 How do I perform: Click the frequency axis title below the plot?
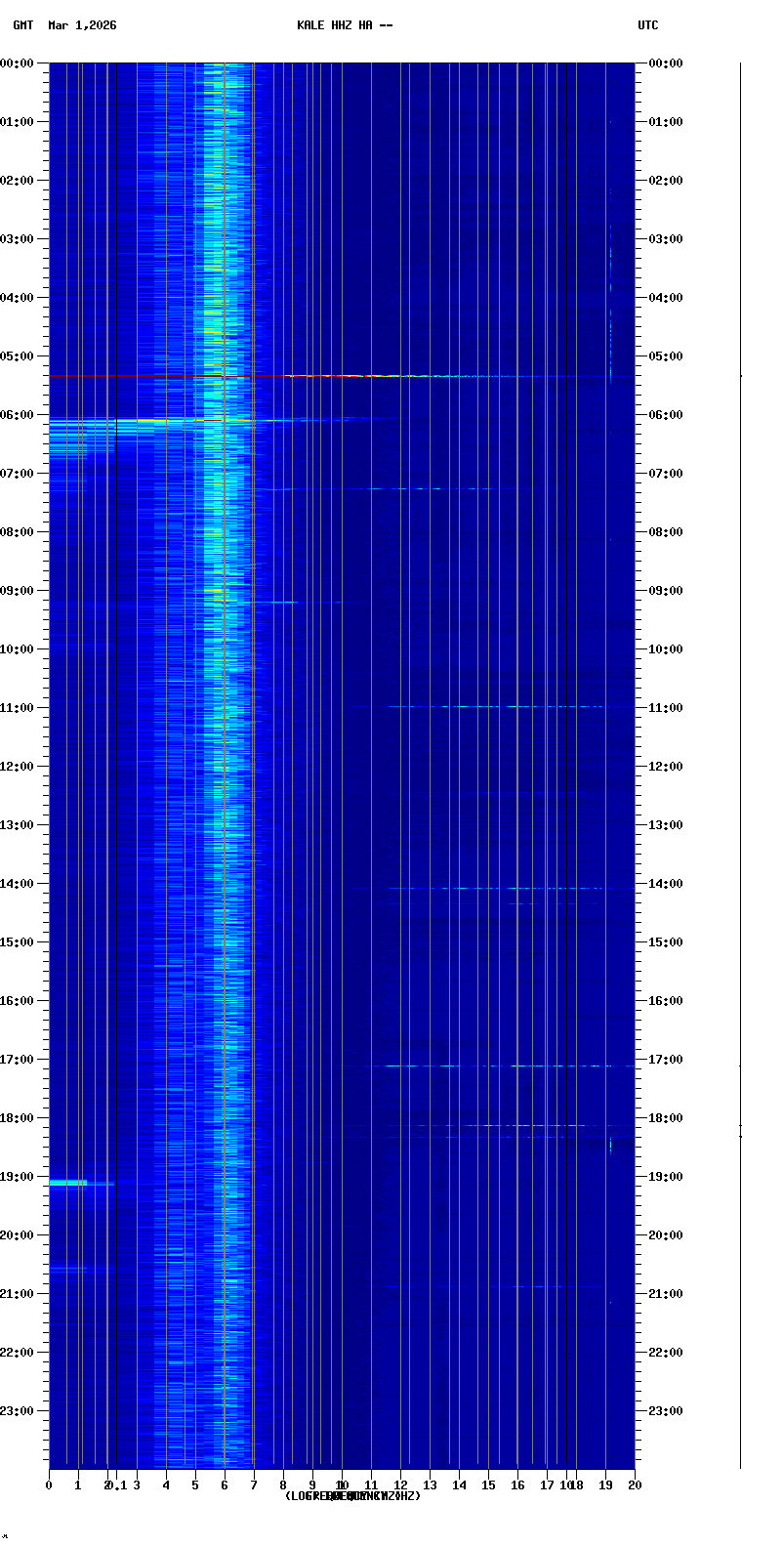point(352,1496)
